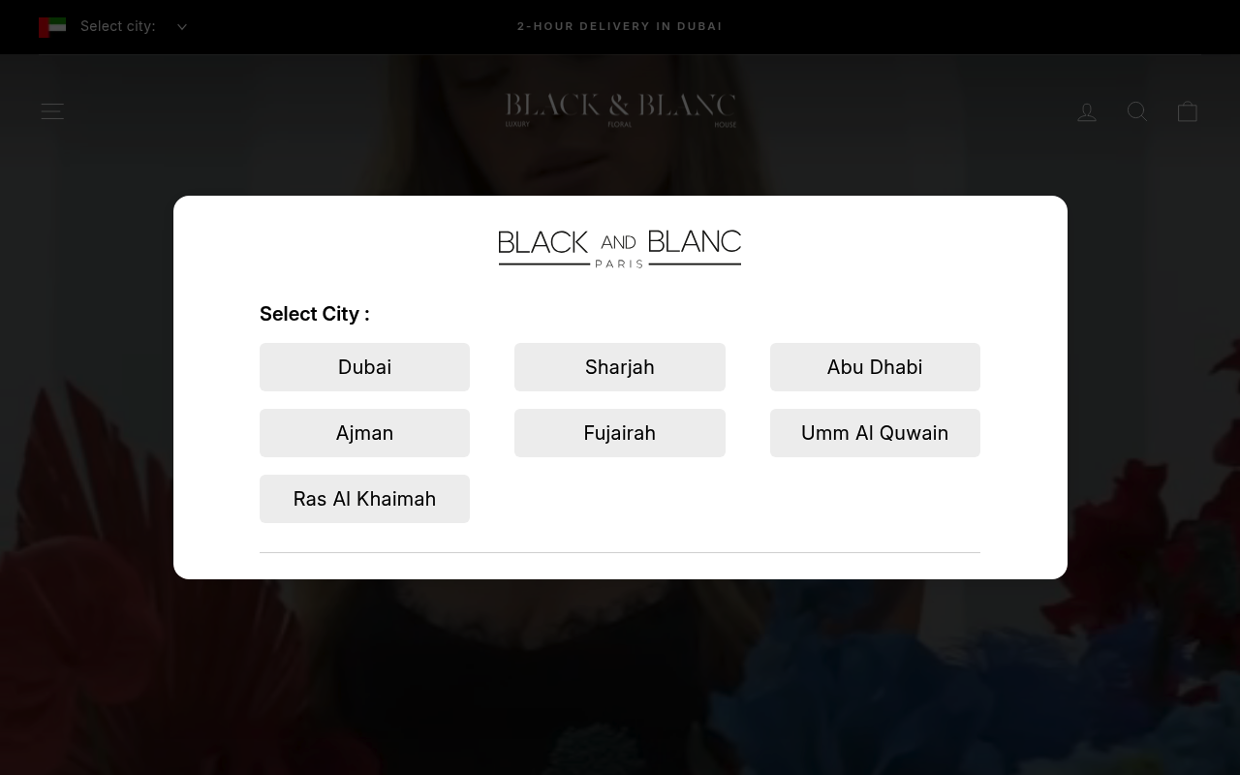Select Dubai as your city

(364, 366)
